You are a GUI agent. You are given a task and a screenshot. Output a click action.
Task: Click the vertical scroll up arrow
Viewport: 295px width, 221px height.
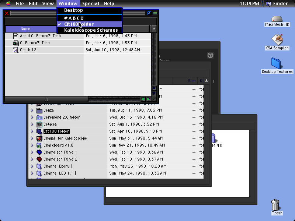click(x=154, y=88)
